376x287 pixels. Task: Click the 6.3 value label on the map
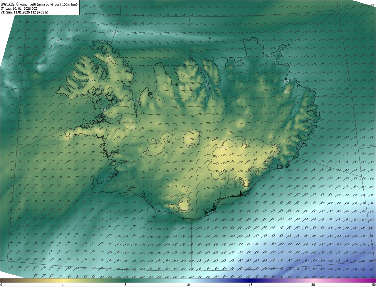pyautogui.click(x=208, y=86)
